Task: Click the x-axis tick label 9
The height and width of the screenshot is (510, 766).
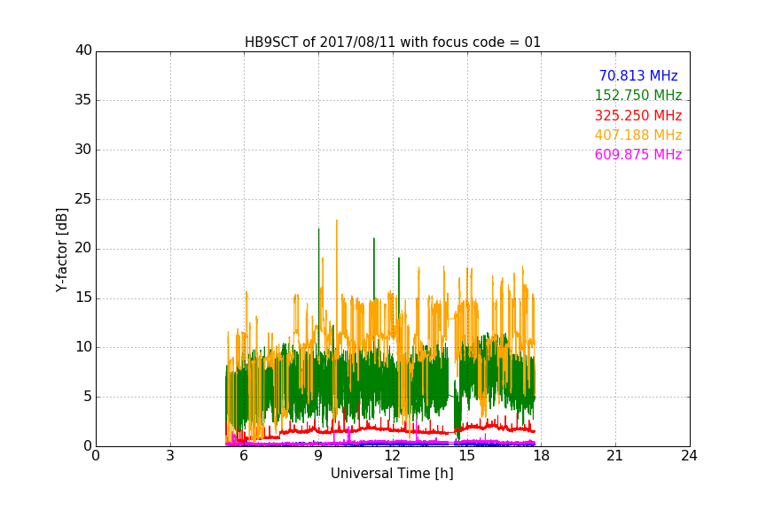Action: (x=318, y=456)
